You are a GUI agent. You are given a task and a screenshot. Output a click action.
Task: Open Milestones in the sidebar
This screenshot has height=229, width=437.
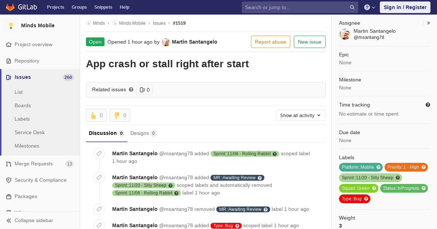[27, 146]
